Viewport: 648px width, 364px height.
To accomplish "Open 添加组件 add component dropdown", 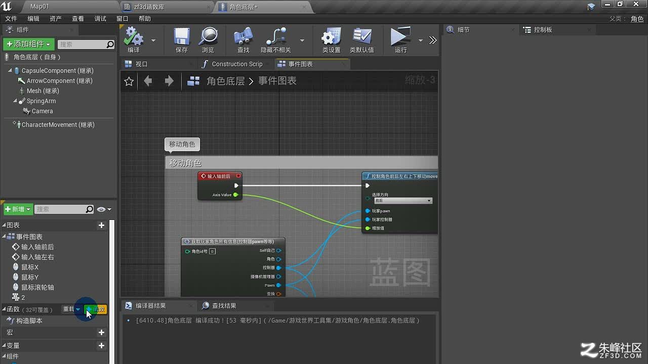I will 29,44.
